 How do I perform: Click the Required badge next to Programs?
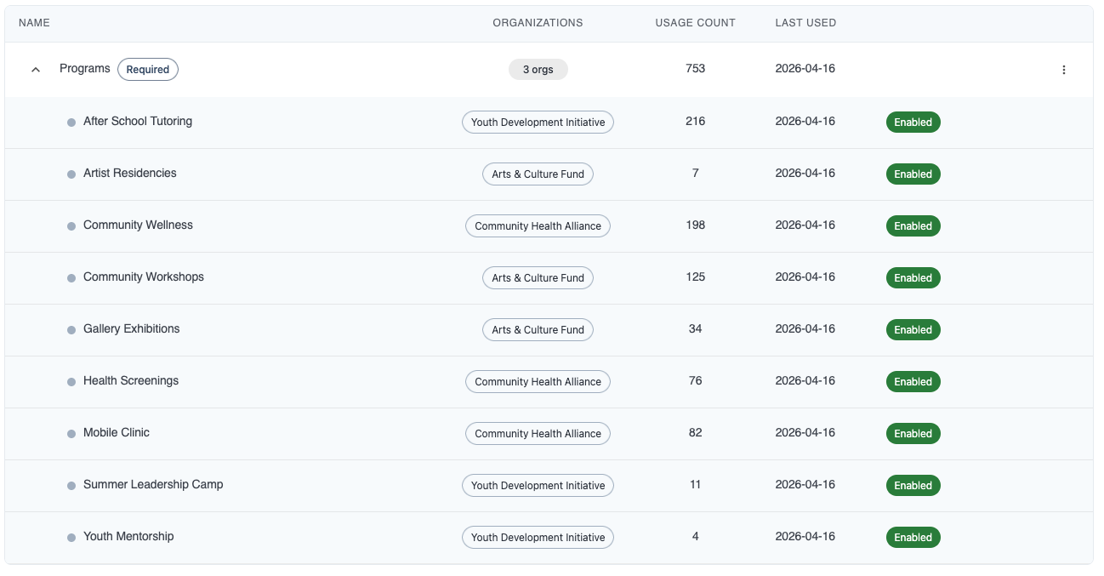[147, 69]
